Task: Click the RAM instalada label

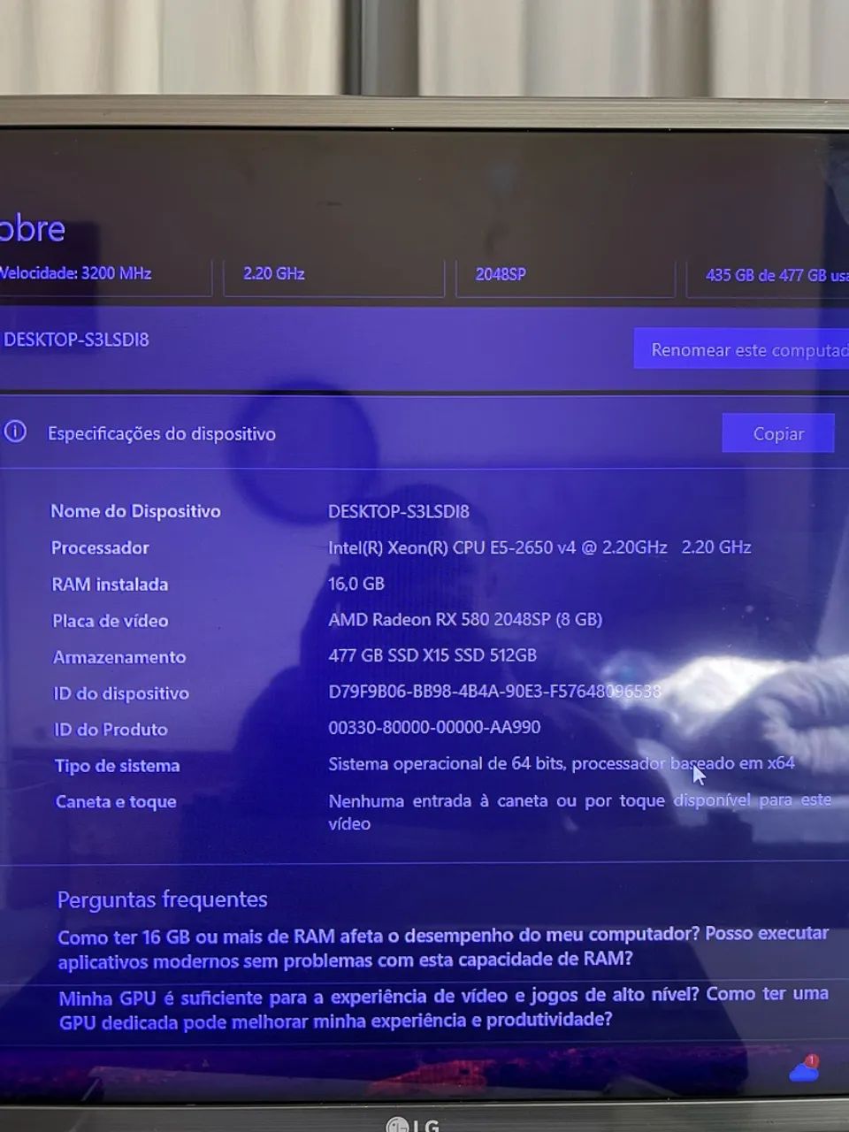Action: pos(110,585)
